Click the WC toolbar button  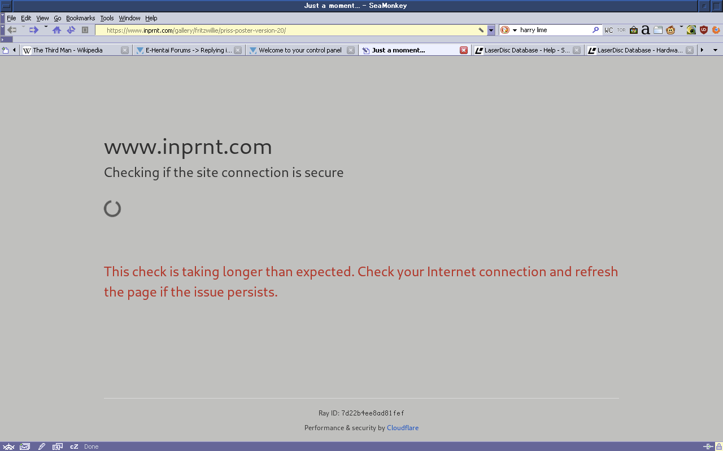pos(608,30)
